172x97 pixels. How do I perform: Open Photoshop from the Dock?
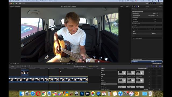click(x=82, y=93)
